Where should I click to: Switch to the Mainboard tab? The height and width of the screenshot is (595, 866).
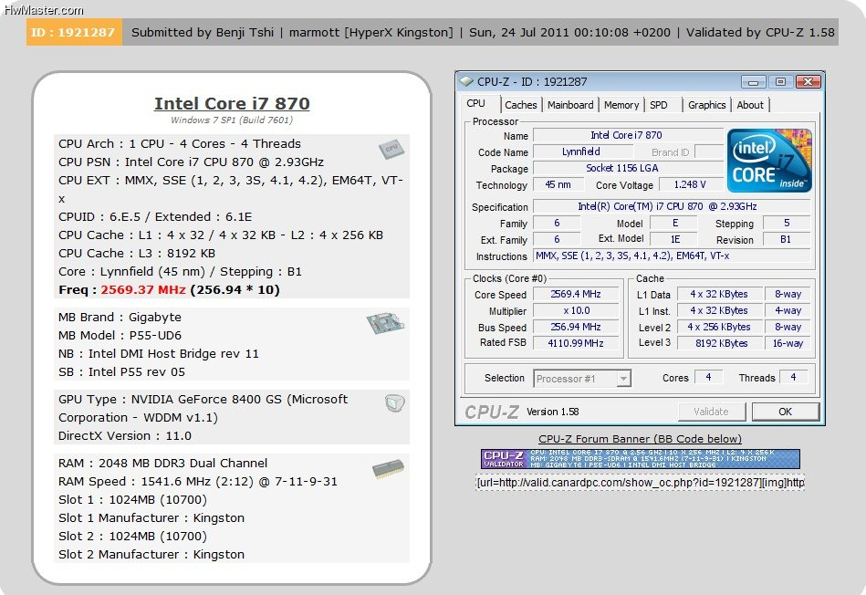tap(570, 104)
